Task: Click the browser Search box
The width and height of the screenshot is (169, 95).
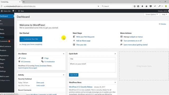Action: pos(117,6)
